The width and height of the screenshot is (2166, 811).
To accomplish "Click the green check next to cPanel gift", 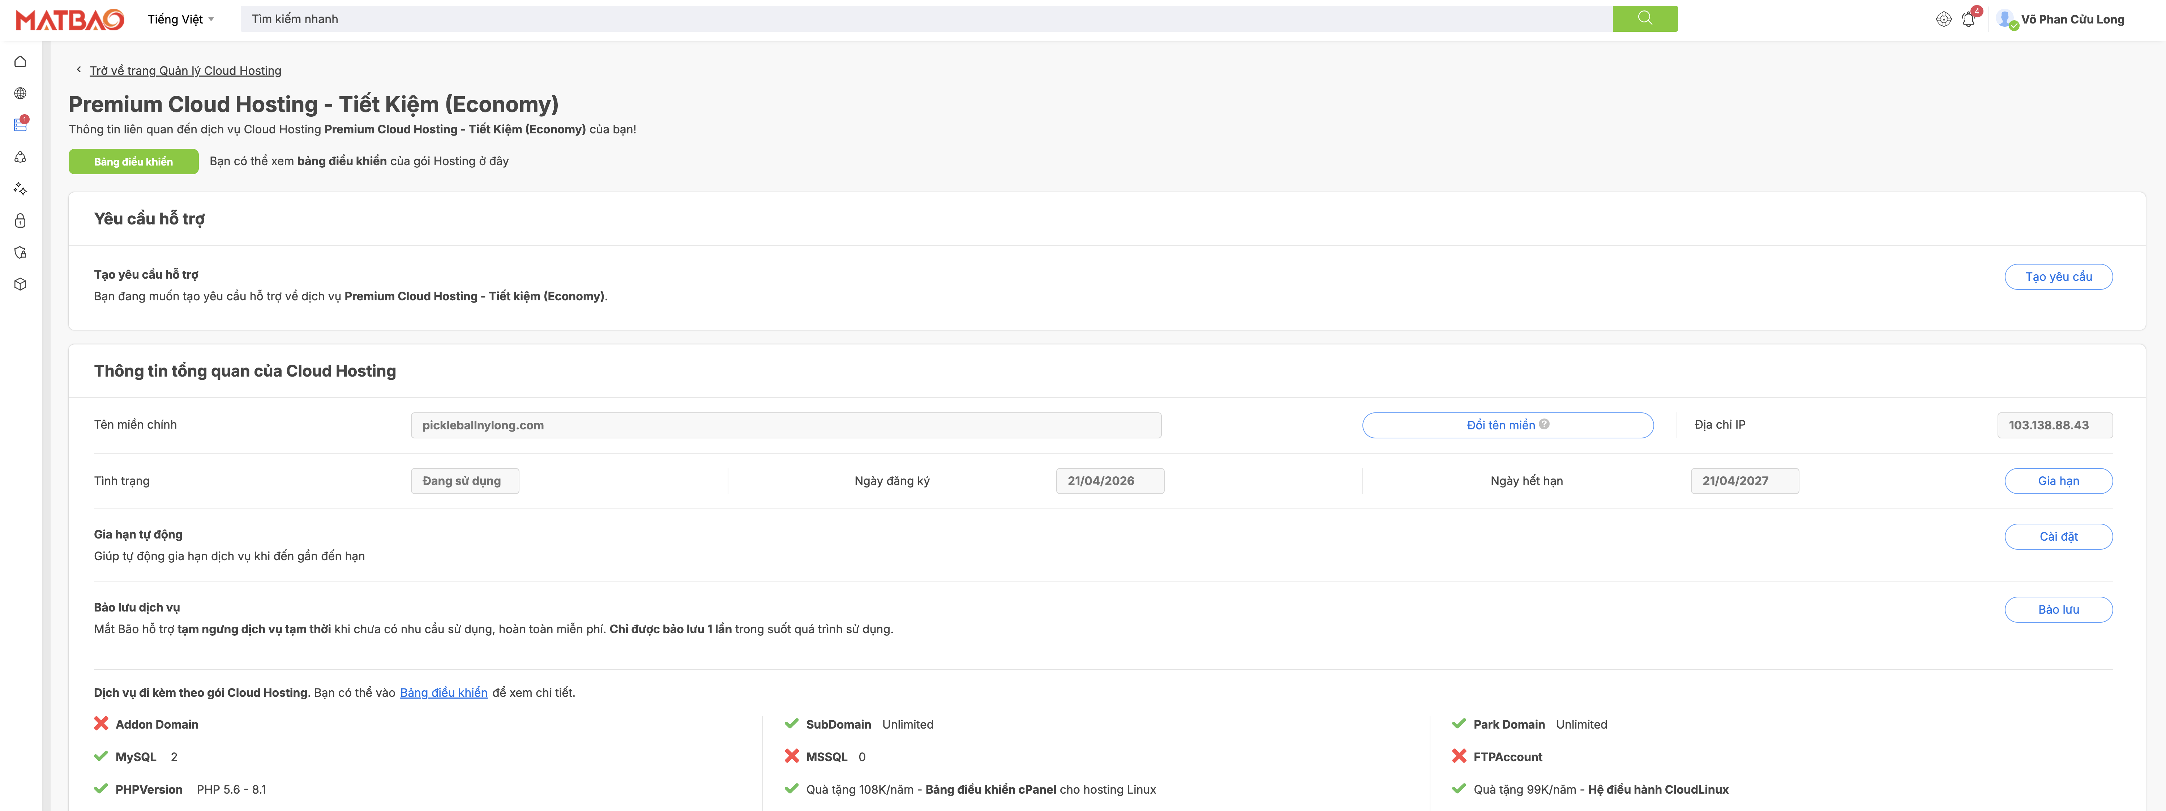I will [791, 789].
